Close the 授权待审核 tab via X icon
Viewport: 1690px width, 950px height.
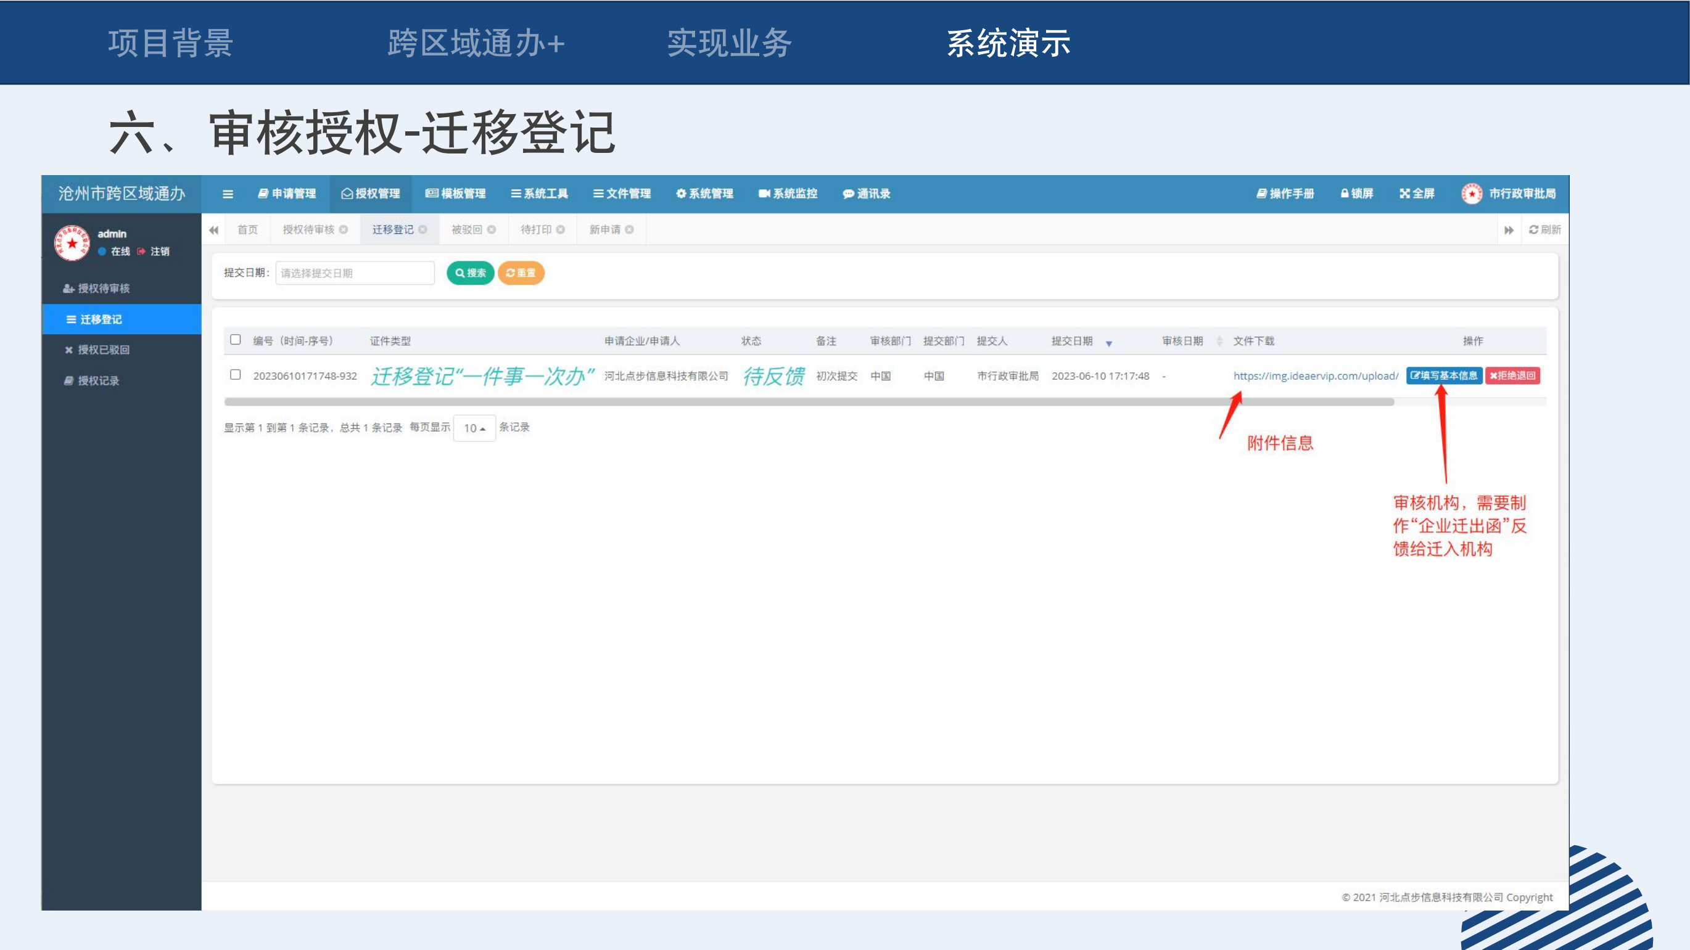[x=343, y=229]
